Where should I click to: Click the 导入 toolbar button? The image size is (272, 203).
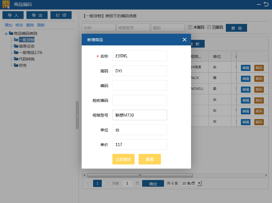[x=13, y=15]
